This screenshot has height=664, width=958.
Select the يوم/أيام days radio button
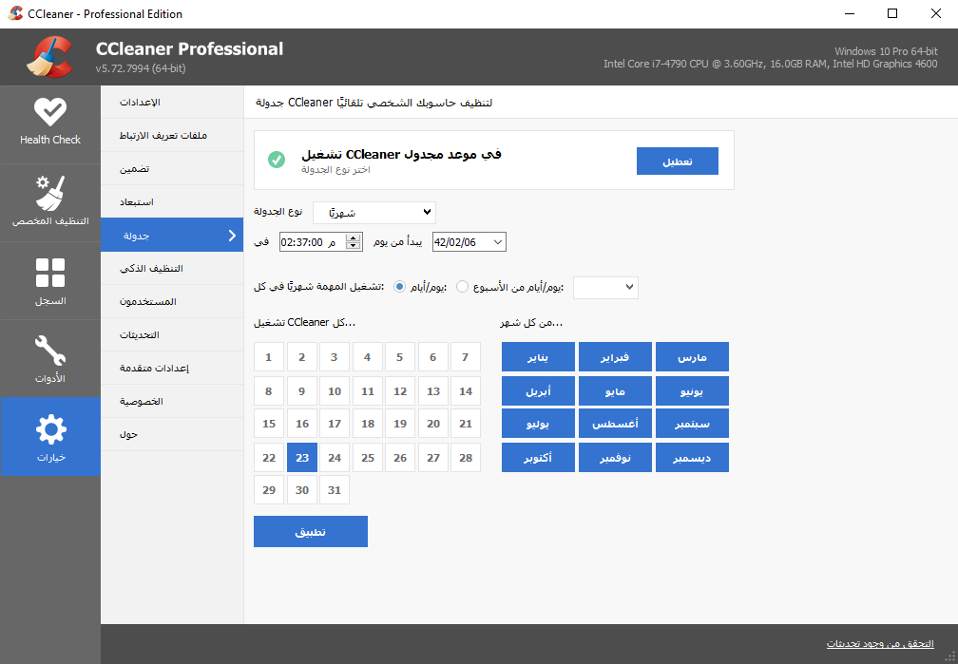click(399, 287)
